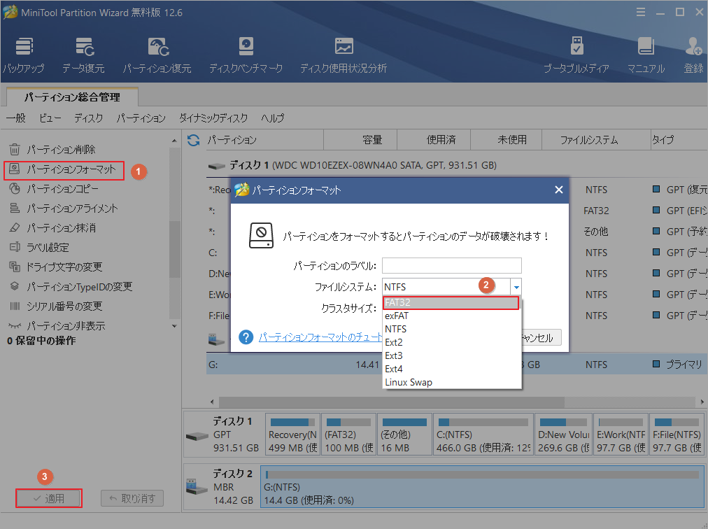
Task: Open the ファイルシステム dropdown arrow
Action: coord(516,287)
